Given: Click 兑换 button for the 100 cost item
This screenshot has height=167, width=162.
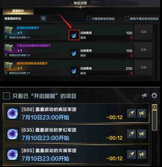Looking at the screenshot, I should pos(143,32).
